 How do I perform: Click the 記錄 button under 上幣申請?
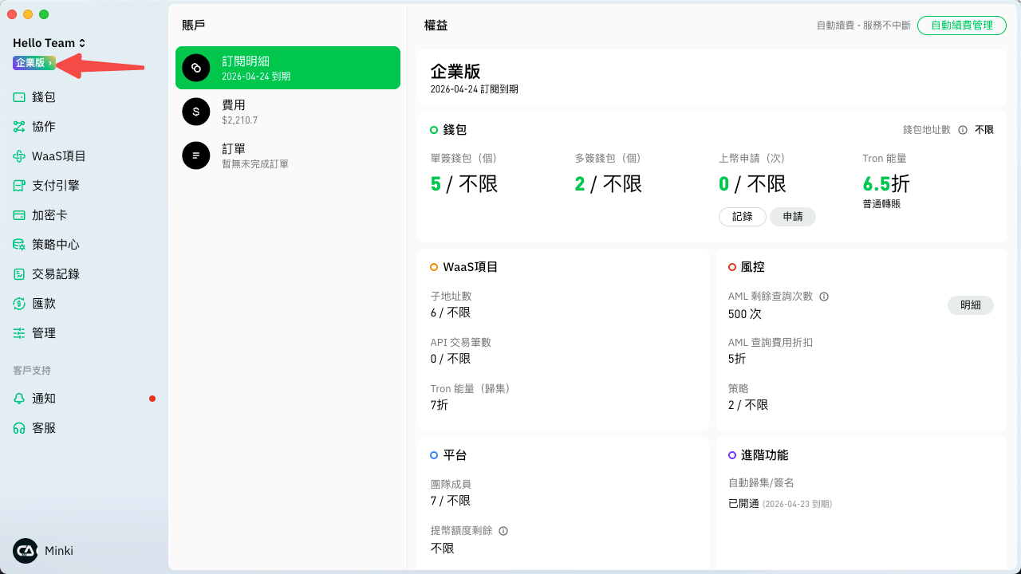coord(742,217)
